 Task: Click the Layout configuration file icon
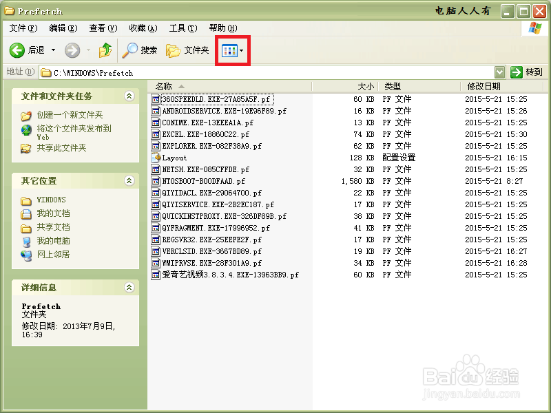pyautogui.click(x=156, y=158)
